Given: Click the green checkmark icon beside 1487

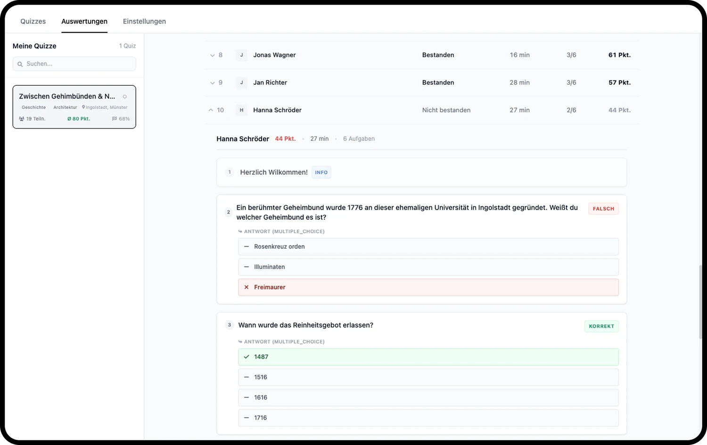Looking at the screenshot, I should (246, 357).
